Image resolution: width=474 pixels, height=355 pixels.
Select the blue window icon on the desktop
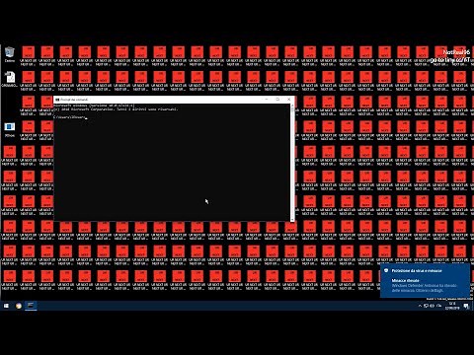pos(10,129)
